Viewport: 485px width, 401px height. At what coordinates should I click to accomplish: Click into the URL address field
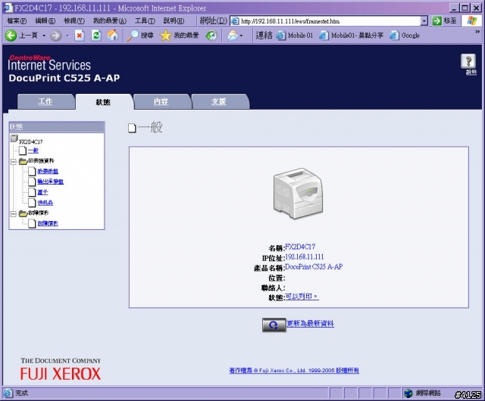click(330, 21)
